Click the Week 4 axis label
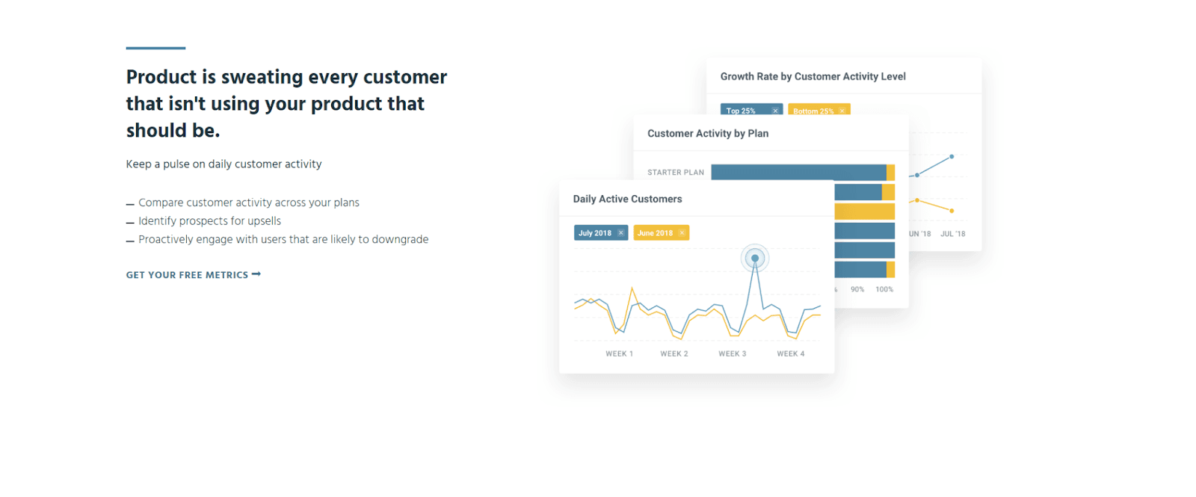 (790, 354)
